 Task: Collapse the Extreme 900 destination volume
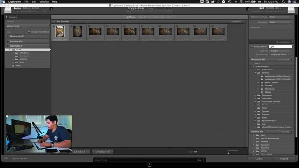coord(291,132)
